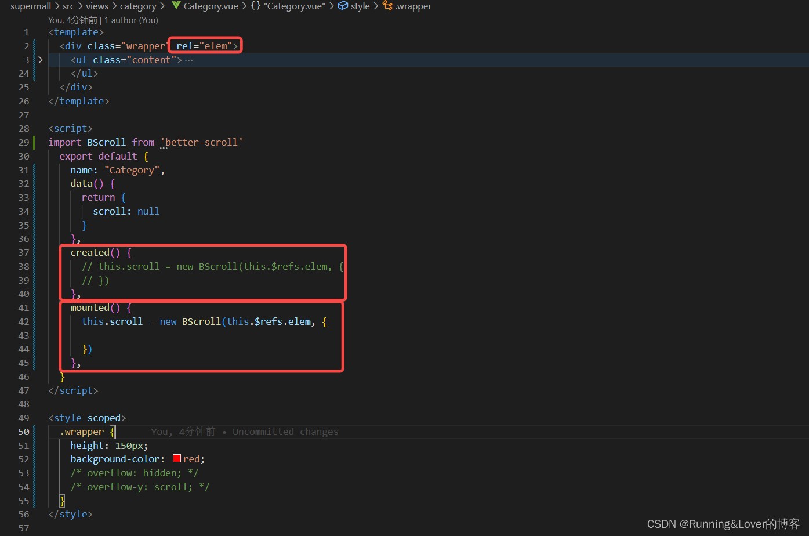Click this.scroll on line 42
The width and height of the screenshot is (809, 536).
click(x=112, y=321)
